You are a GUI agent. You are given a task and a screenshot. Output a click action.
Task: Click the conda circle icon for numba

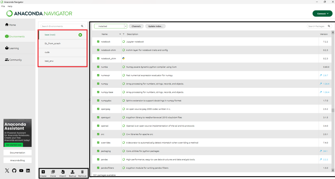pyautogui.click(x=123, y=67)
